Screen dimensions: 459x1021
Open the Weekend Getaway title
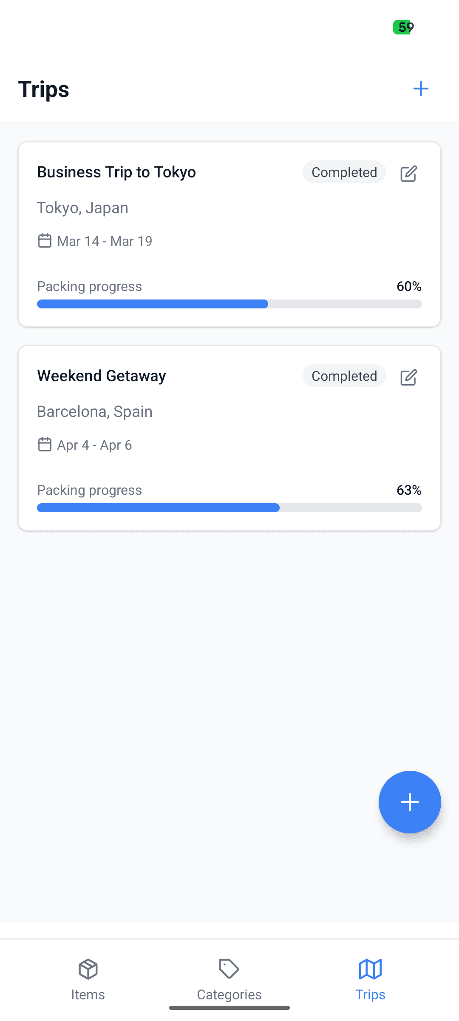click(102, 376)
